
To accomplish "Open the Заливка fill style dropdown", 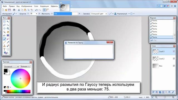I will tap(99, 14).
